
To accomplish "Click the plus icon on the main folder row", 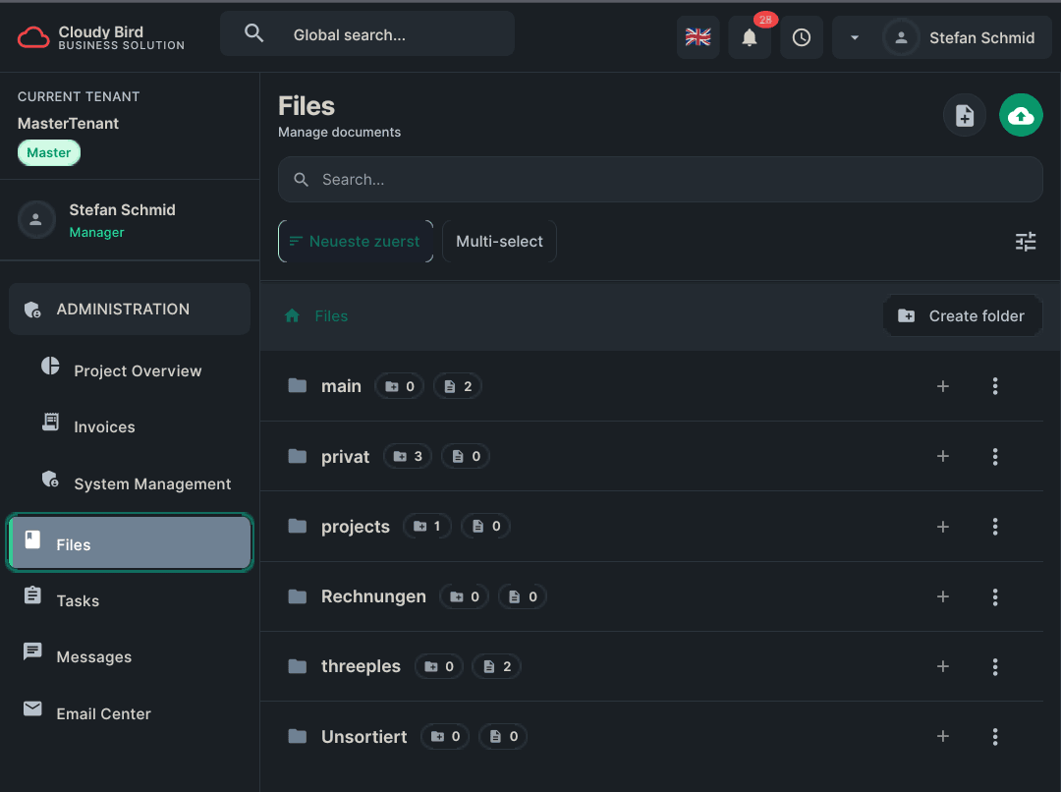I will [x=942, y=386].
